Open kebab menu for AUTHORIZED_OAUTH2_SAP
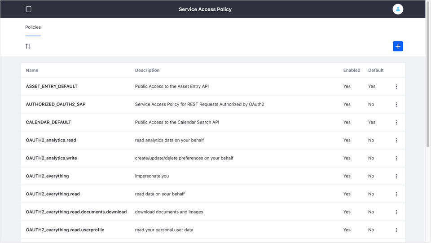The height and width of the screenshot is (243, 431). click(x=396, y=105)
